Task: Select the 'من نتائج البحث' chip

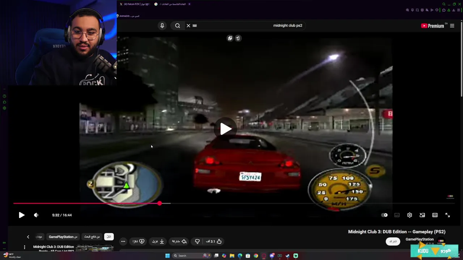Action: (x=92, y=237)
